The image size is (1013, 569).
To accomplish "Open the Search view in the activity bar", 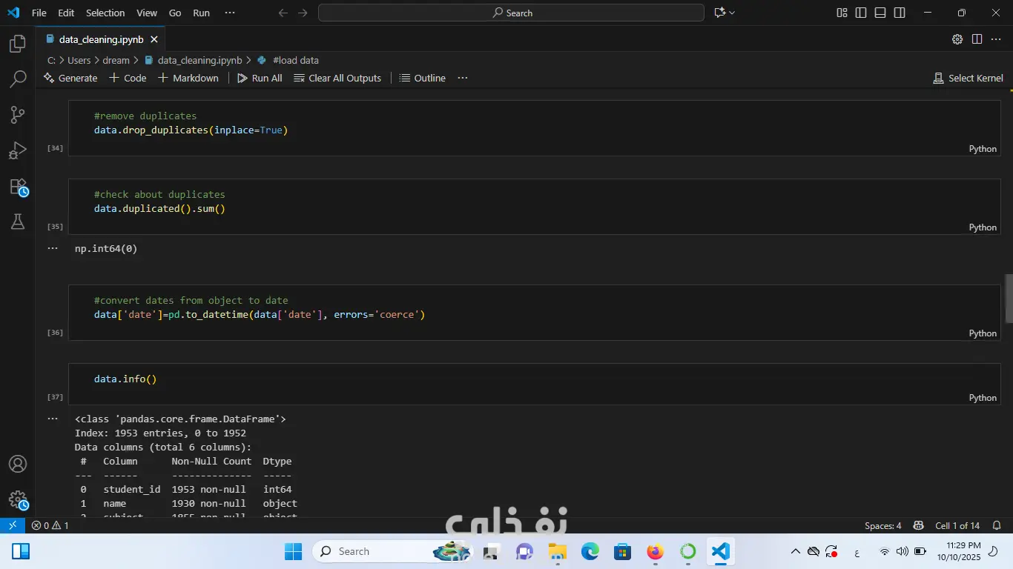I will [x=18, y=79].
